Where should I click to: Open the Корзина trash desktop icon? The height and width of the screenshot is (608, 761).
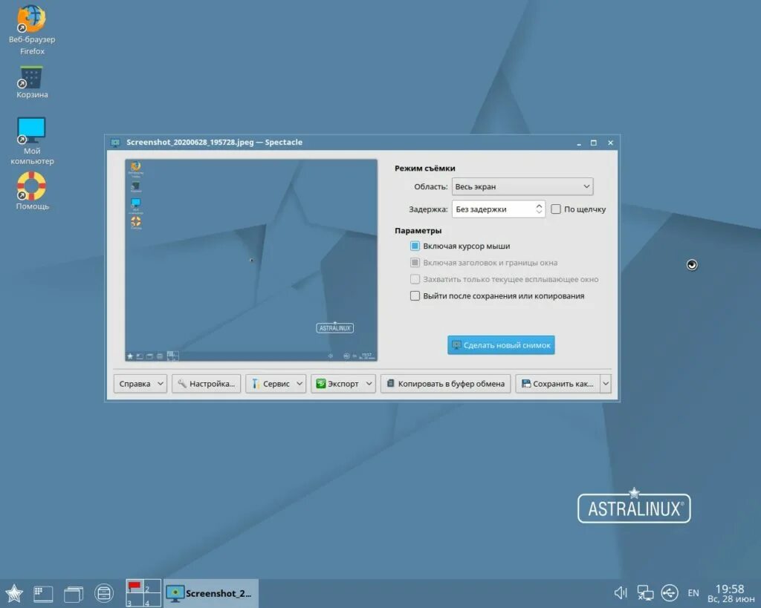(x=31, y=82)
